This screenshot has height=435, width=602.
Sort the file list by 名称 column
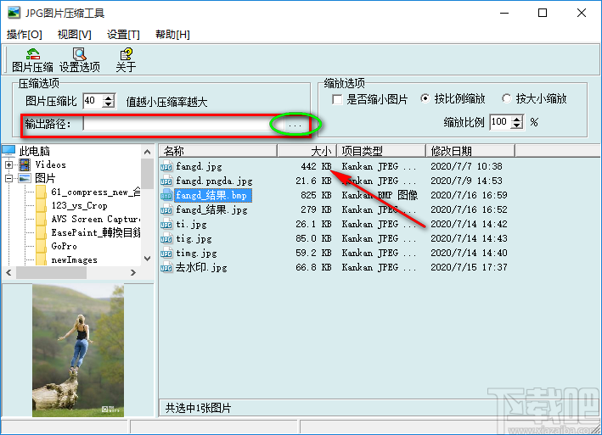(217, 151)
